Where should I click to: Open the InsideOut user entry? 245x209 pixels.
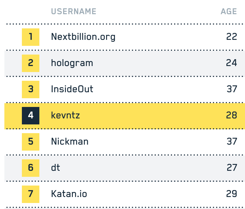tap(72, 89)
